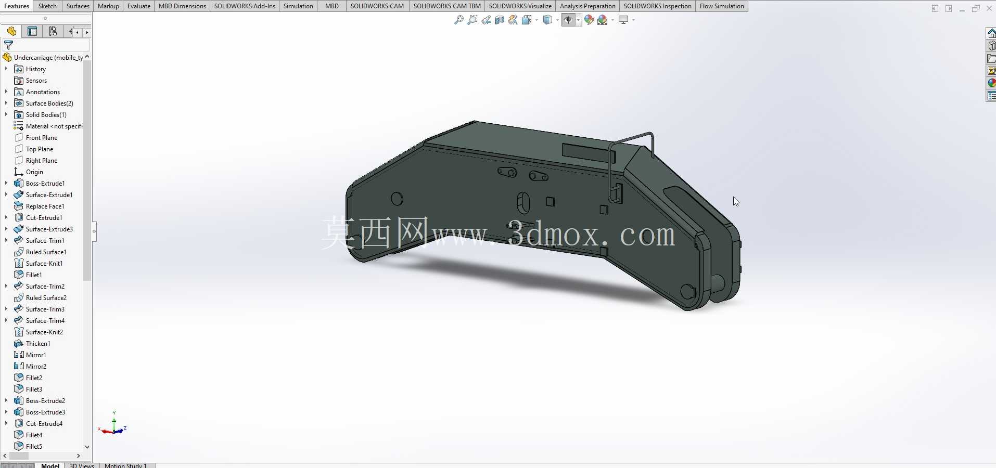Open the Custom Properties task pane icon
The width and height of the screenshot is (996, 468).
pos(991,96)
